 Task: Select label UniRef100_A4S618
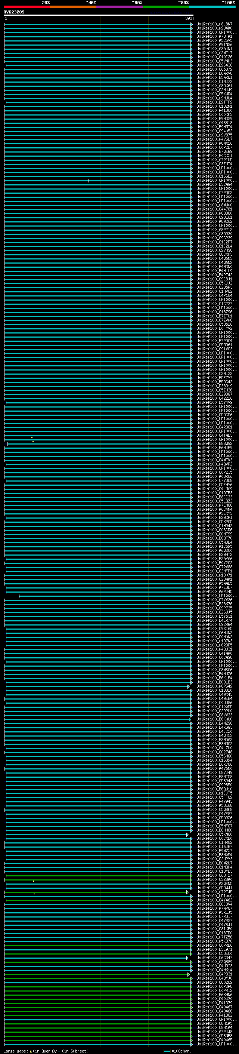214,123
